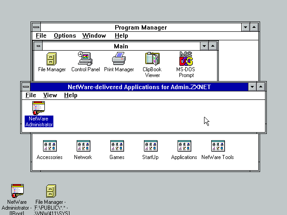Open Help menu in NetWare-delivered Applications
287x215 pixels.
pos(71,95)
